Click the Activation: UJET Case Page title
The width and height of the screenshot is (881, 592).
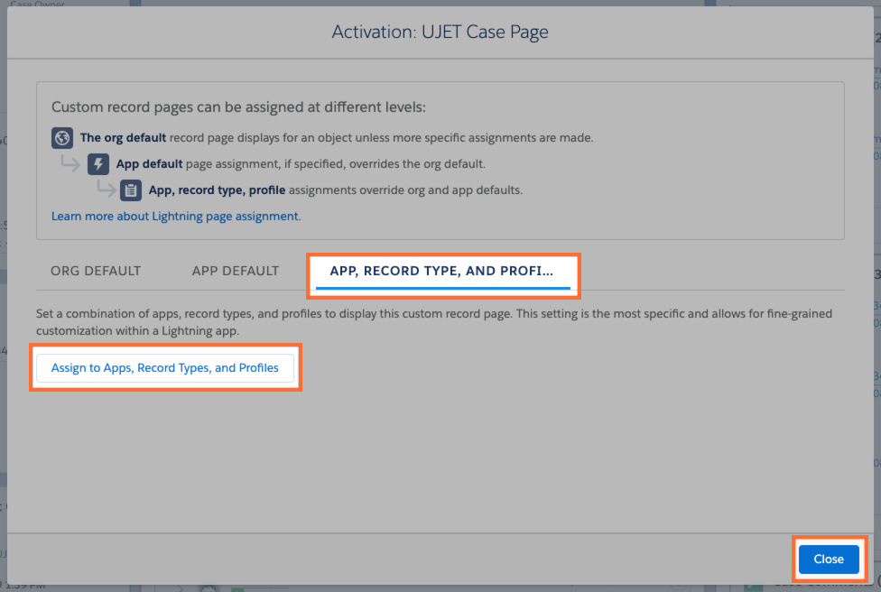pos(440,32)
